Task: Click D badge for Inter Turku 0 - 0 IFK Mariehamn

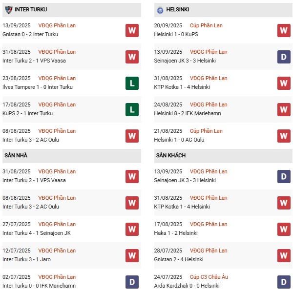Action: click(132, 282)
